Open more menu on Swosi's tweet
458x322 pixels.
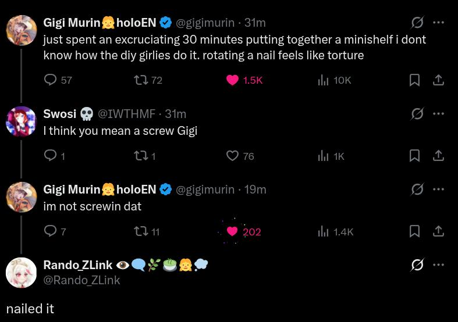(439, 114)
